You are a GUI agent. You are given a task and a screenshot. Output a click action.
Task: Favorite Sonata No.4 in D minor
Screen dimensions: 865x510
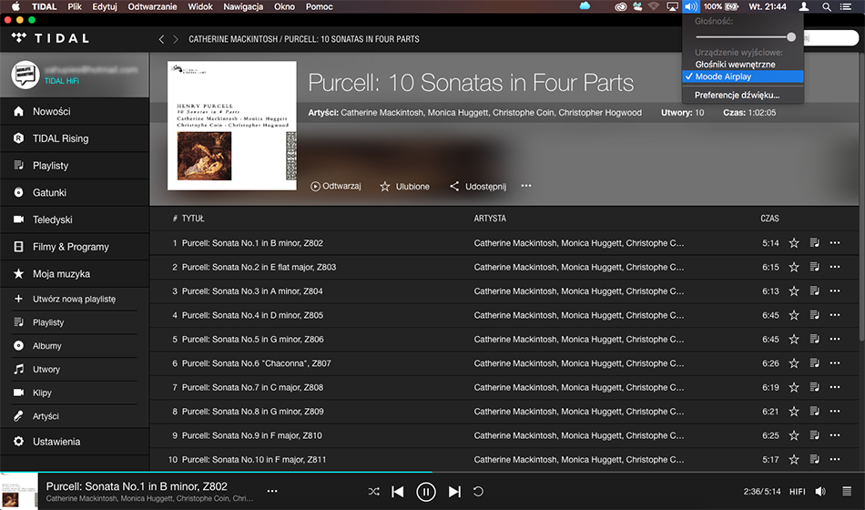[x=794, y=315]
